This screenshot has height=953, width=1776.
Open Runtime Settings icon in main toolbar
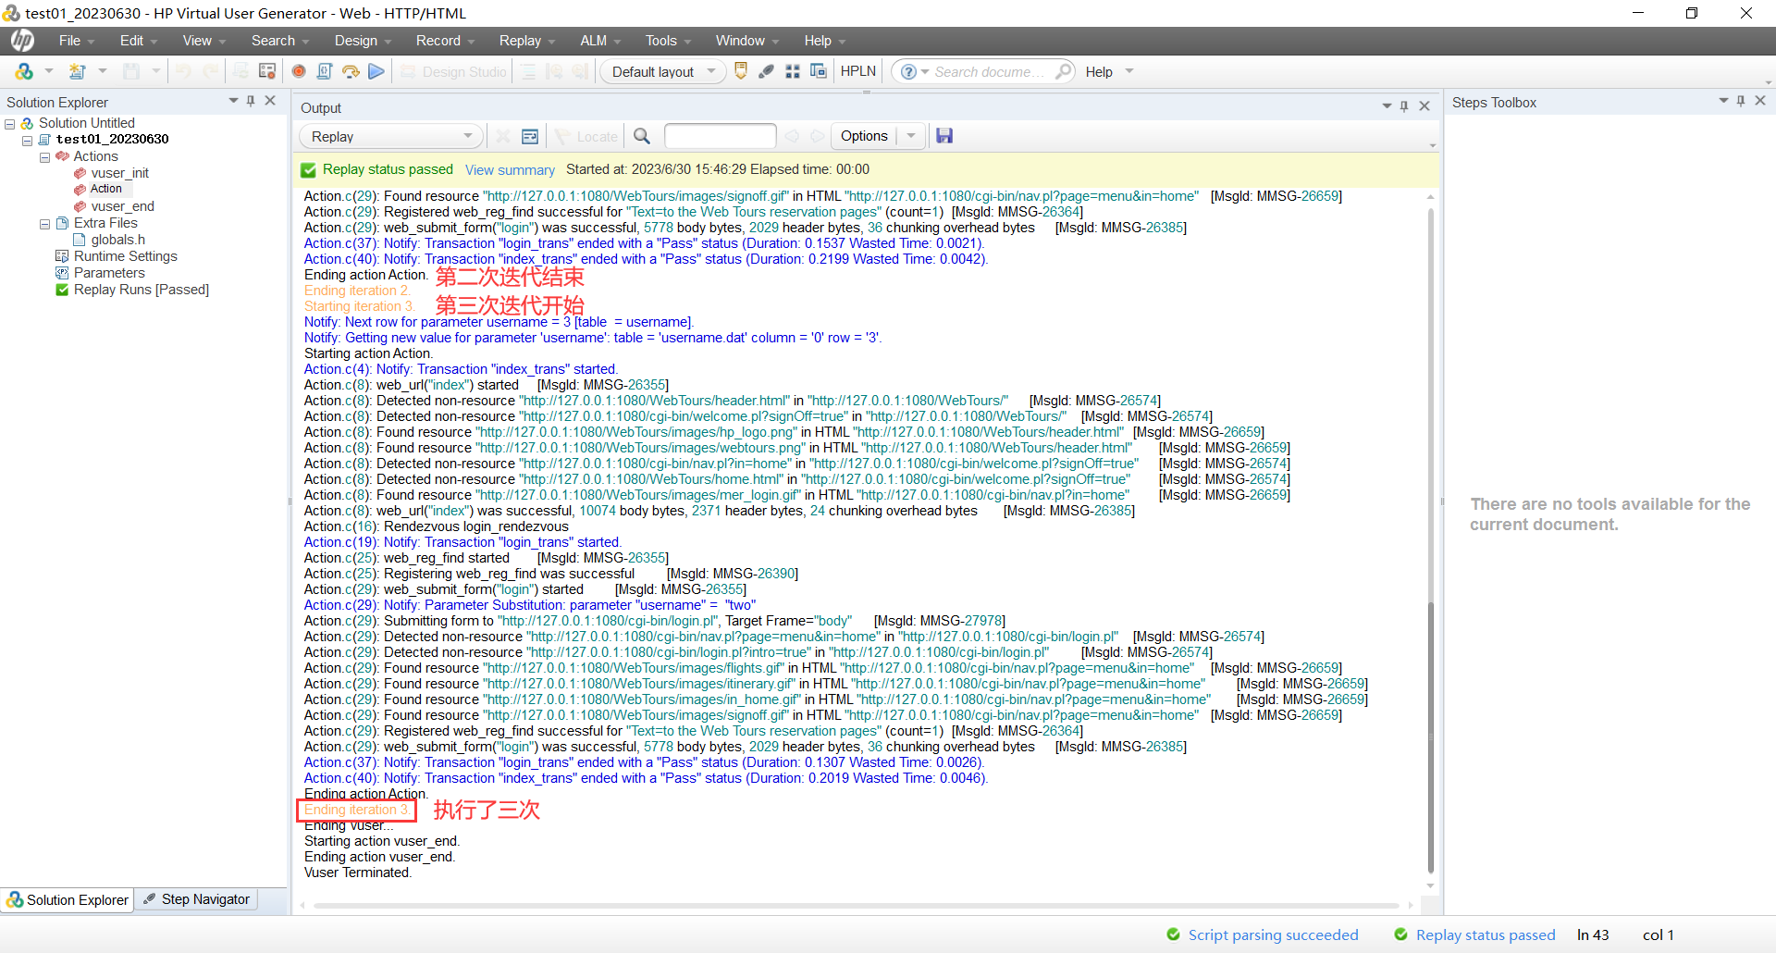click(x=267, y=71)
